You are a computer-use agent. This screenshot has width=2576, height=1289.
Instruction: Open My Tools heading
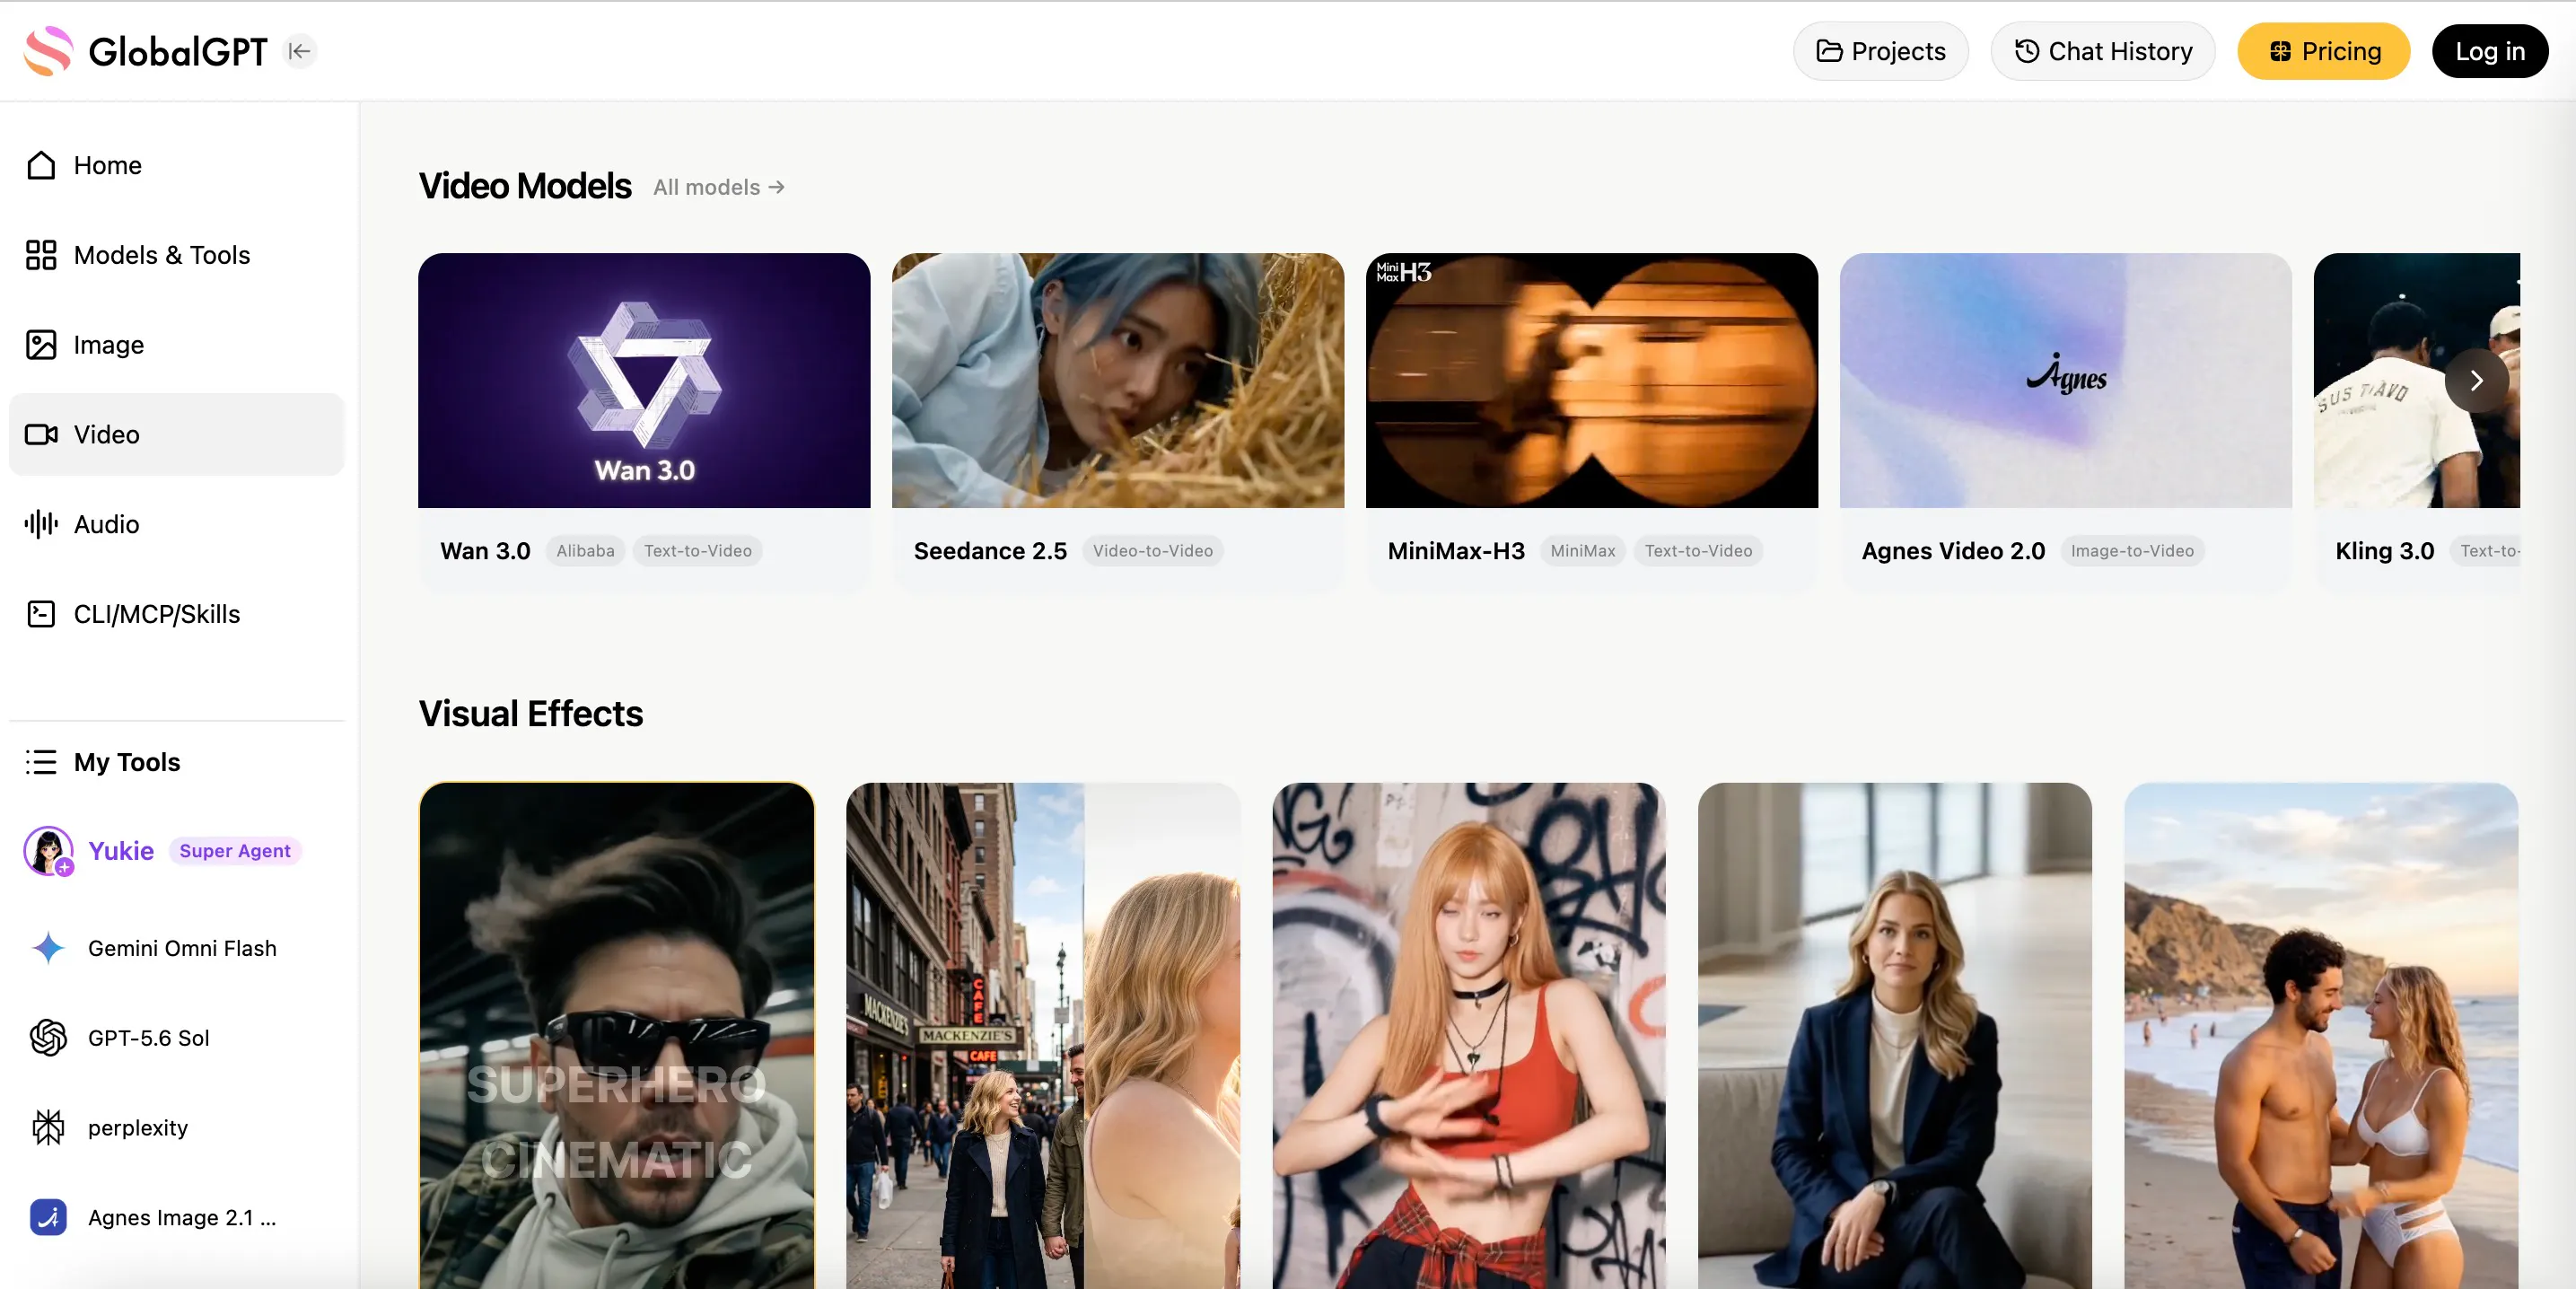click(127, 762)
